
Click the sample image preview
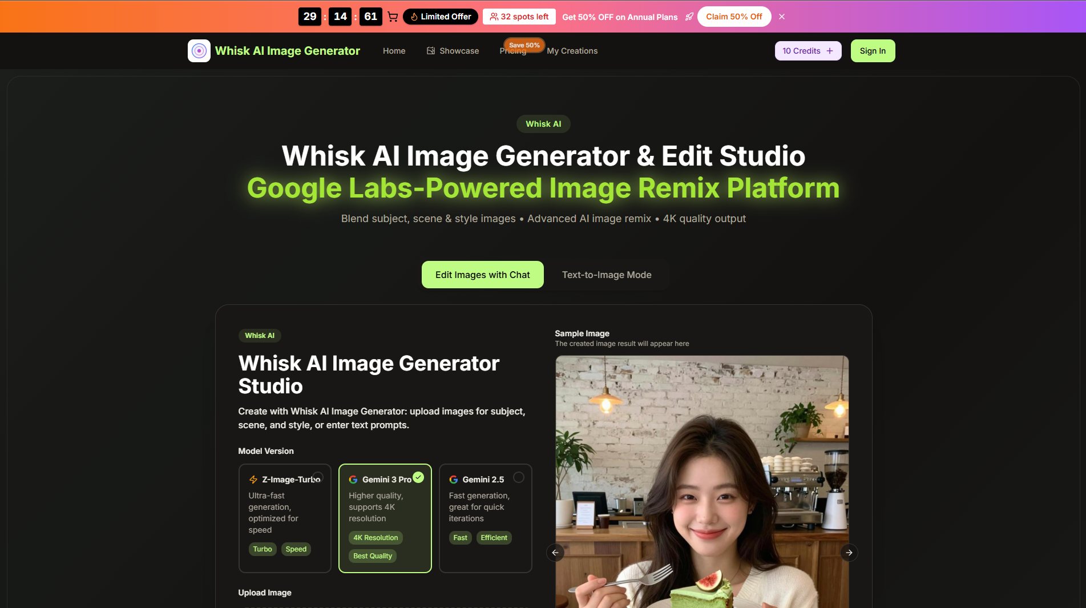pyautogui.click(x=702, y=481)
